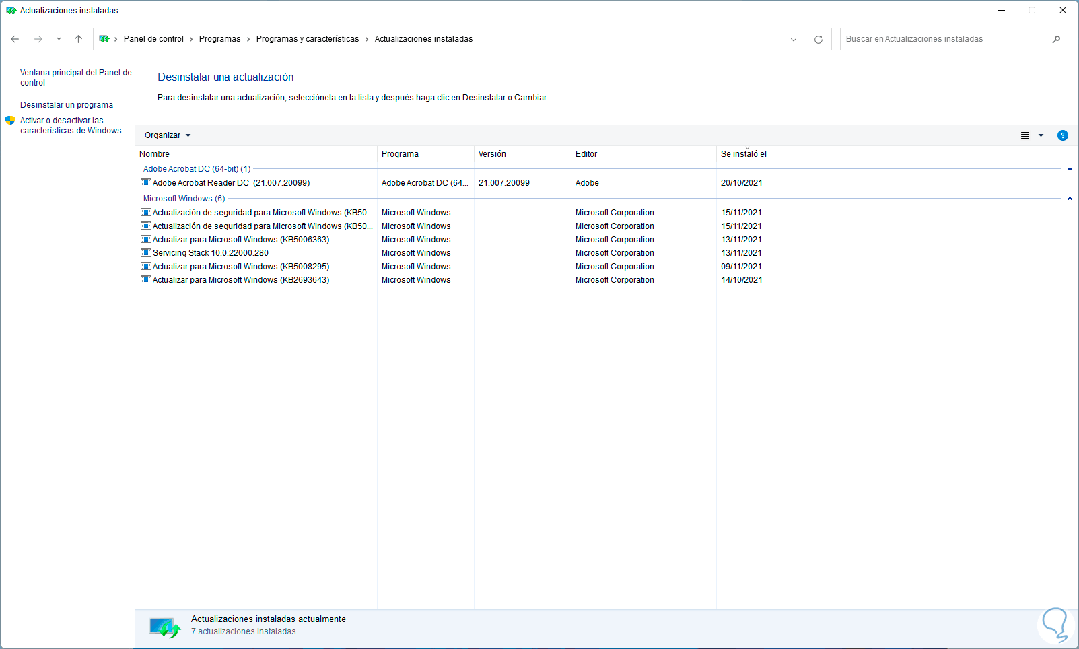
Task: Click the icon of the KB5008295 update
Action: pyautogui.click(x=145, y=267)
